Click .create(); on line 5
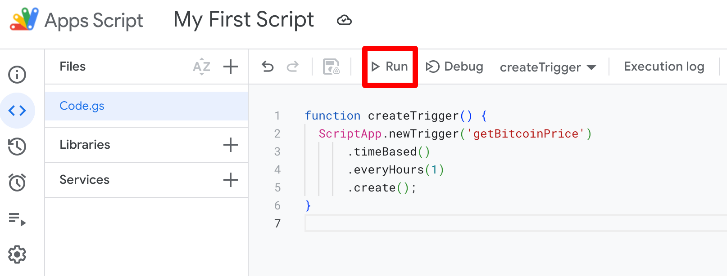Viewport: 727px width, 276px height. click(x=382, y=187)
